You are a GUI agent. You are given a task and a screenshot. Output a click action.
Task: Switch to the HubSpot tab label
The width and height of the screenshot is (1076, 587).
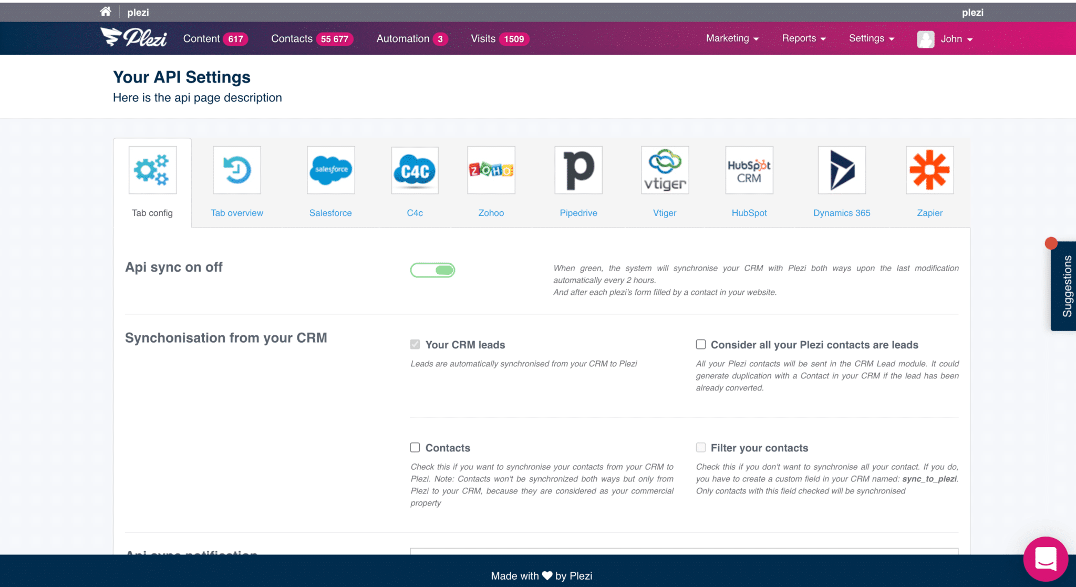(x=749, y=213)
